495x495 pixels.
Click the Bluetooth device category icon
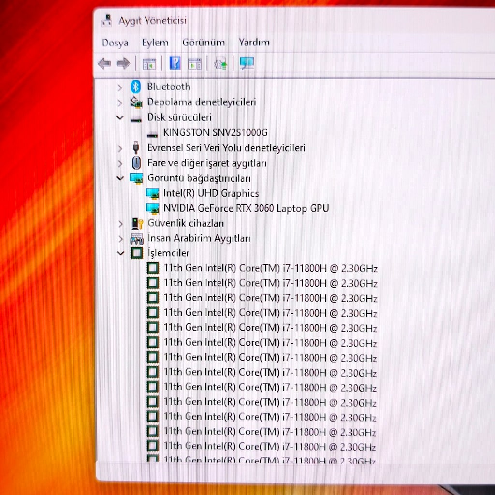pos(136,87)
